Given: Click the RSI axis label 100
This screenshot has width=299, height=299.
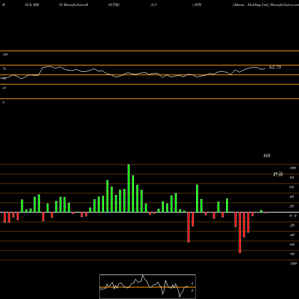Looking at the screenshot, I should 5,54.
